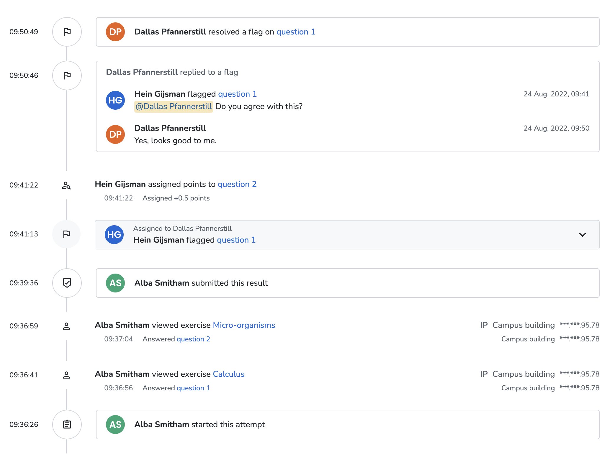Screen dimensions: 615x467
Task: Open the Calculus exercise link
Action: [x=228, y=374]
